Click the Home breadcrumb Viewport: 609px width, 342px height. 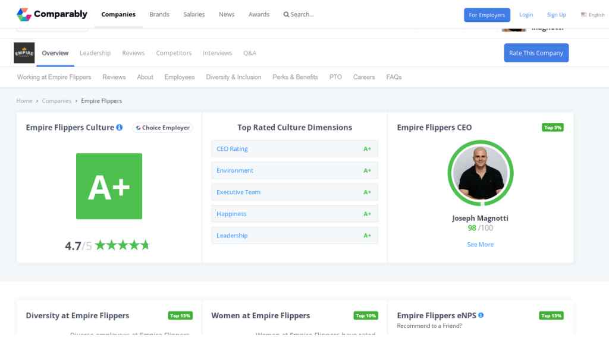pyautogui.click(x=24, y=101)
